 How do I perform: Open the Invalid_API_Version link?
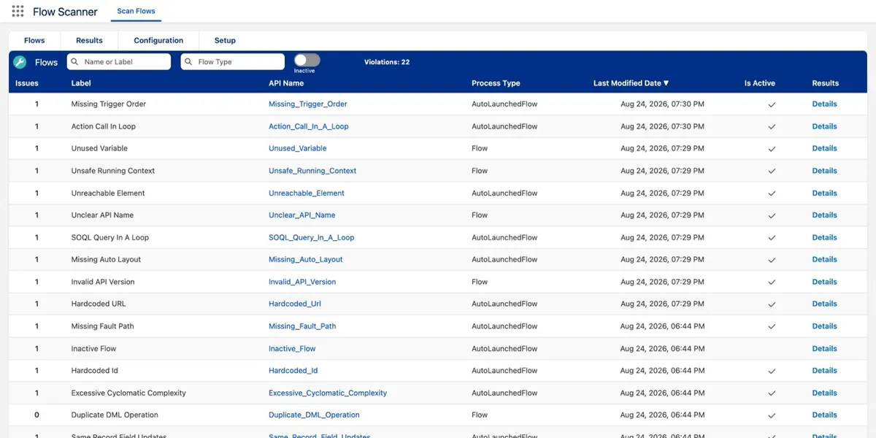coord(302,282)
